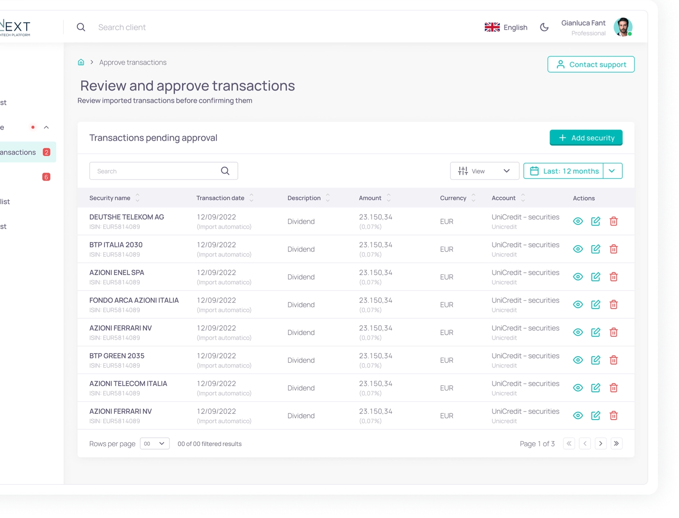Screen dimensions: 679x518
Task: Open the View filter dropdown
Action: [484, 171]
